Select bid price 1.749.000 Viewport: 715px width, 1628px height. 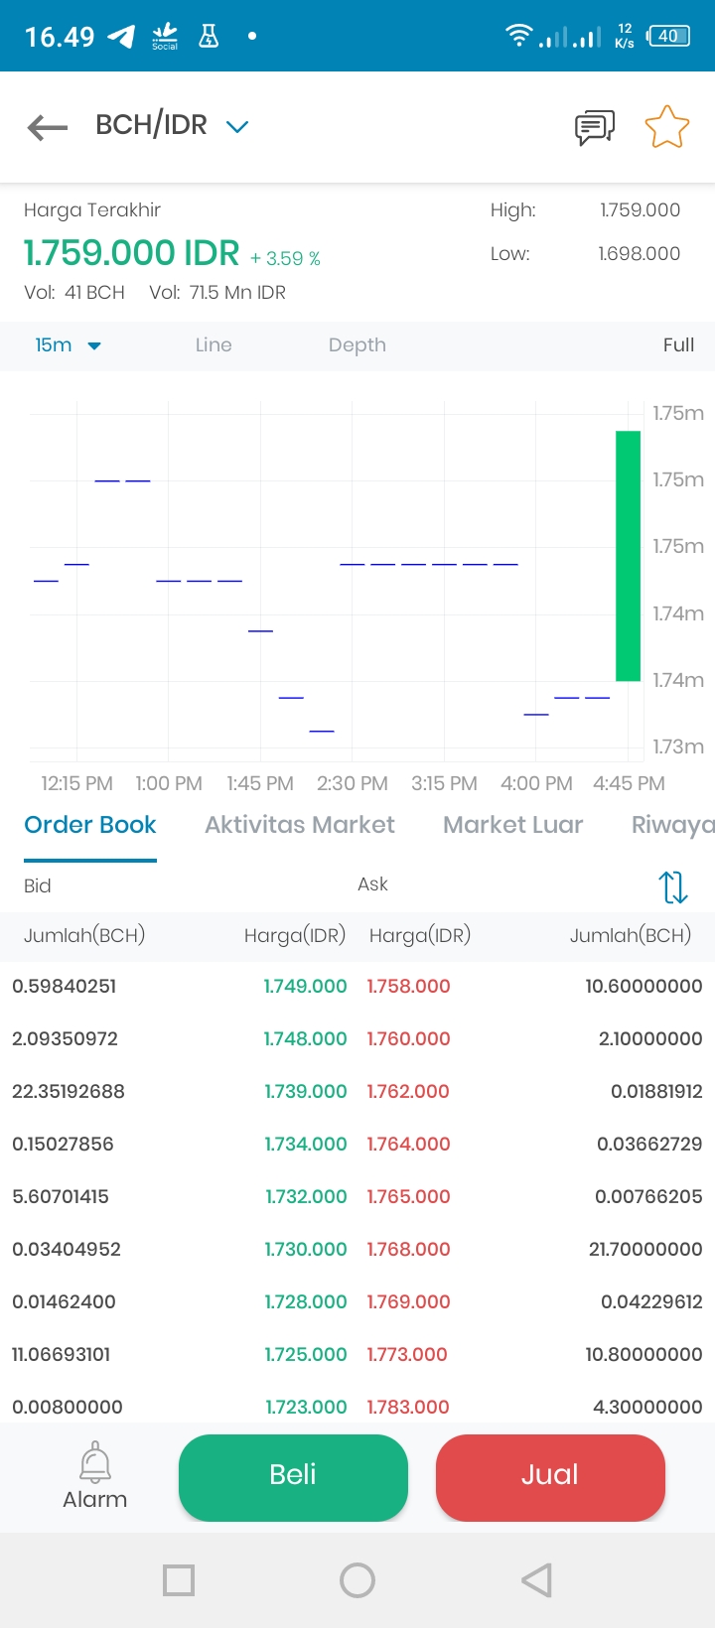[x=305, y=987]
